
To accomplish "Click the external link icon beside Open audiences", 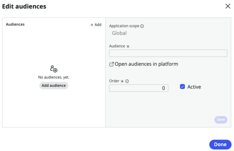I will [112, 64].
